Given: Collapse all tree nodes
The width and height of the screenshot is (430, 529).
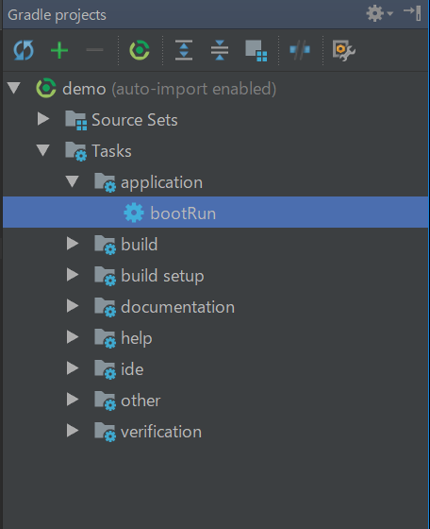Looking at the screenshot, I should click(x=220, y=50).
